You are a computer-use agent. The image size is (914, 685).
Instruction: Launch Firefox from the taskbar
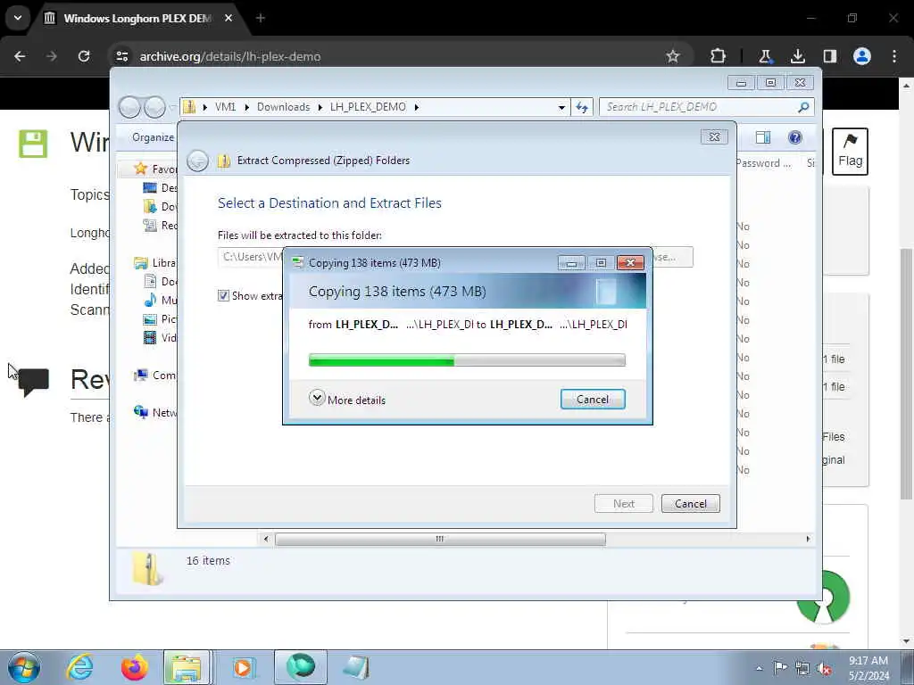pos(134,667)
